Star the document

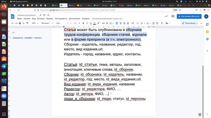pos(40,15)
